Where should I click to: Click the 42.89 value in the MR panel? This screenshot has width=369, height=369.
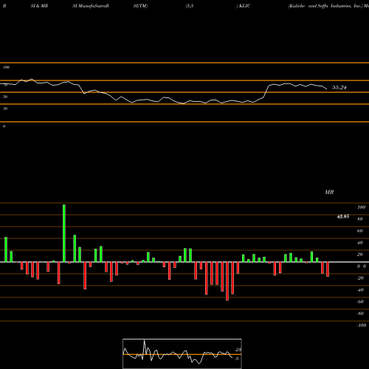[343, 217]
